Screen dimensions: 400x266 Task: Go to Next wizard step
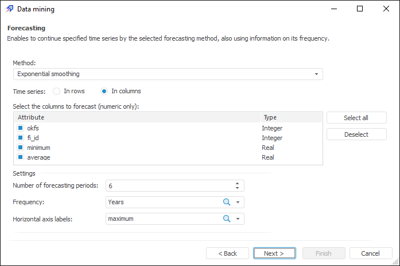274,253
